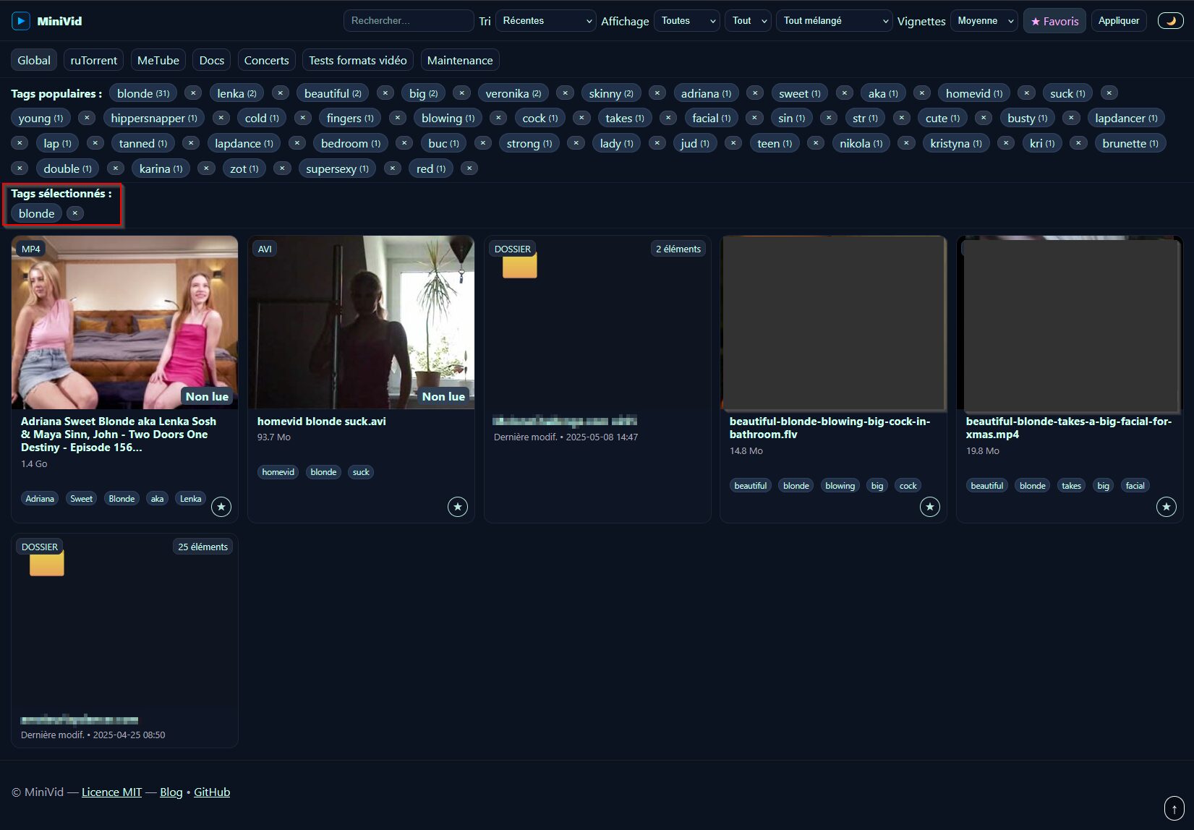Open the homevid blonde suck.avi thumbnail
The width and height of the screenshot is (1194, 830).
tap(361, 322)
